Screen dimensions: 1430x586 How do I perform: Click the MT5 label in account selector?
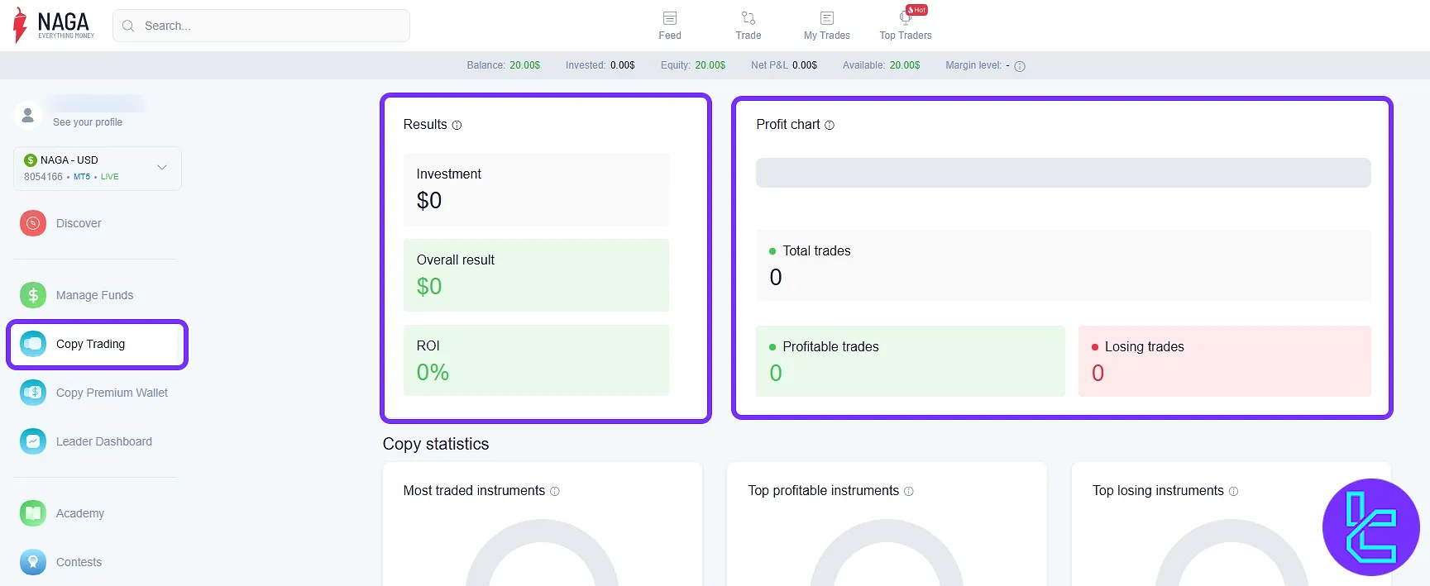point(82,177)
